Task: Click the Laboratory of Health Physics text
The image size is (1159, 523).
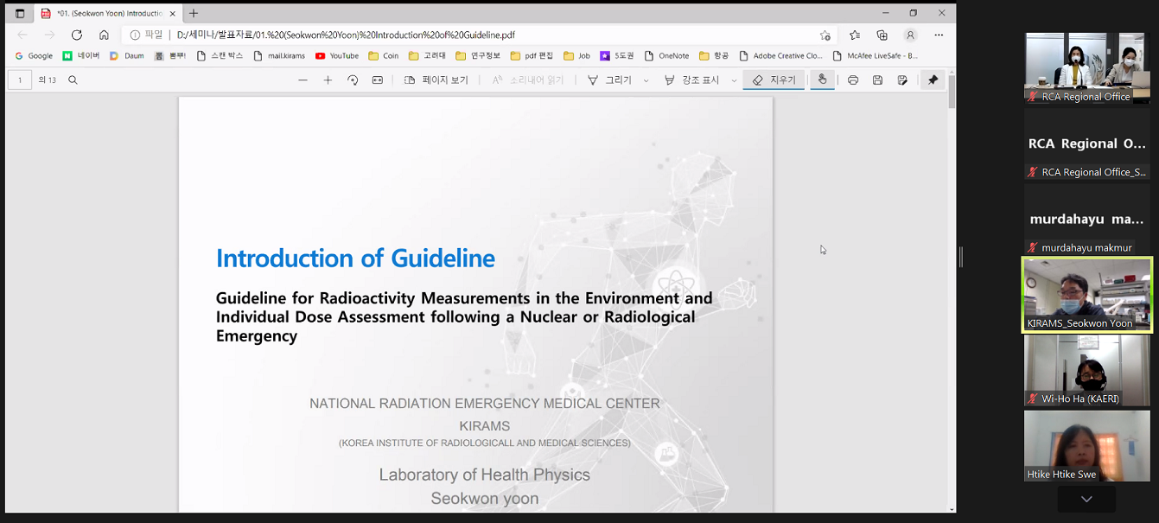Action: [x=484, y=475]
